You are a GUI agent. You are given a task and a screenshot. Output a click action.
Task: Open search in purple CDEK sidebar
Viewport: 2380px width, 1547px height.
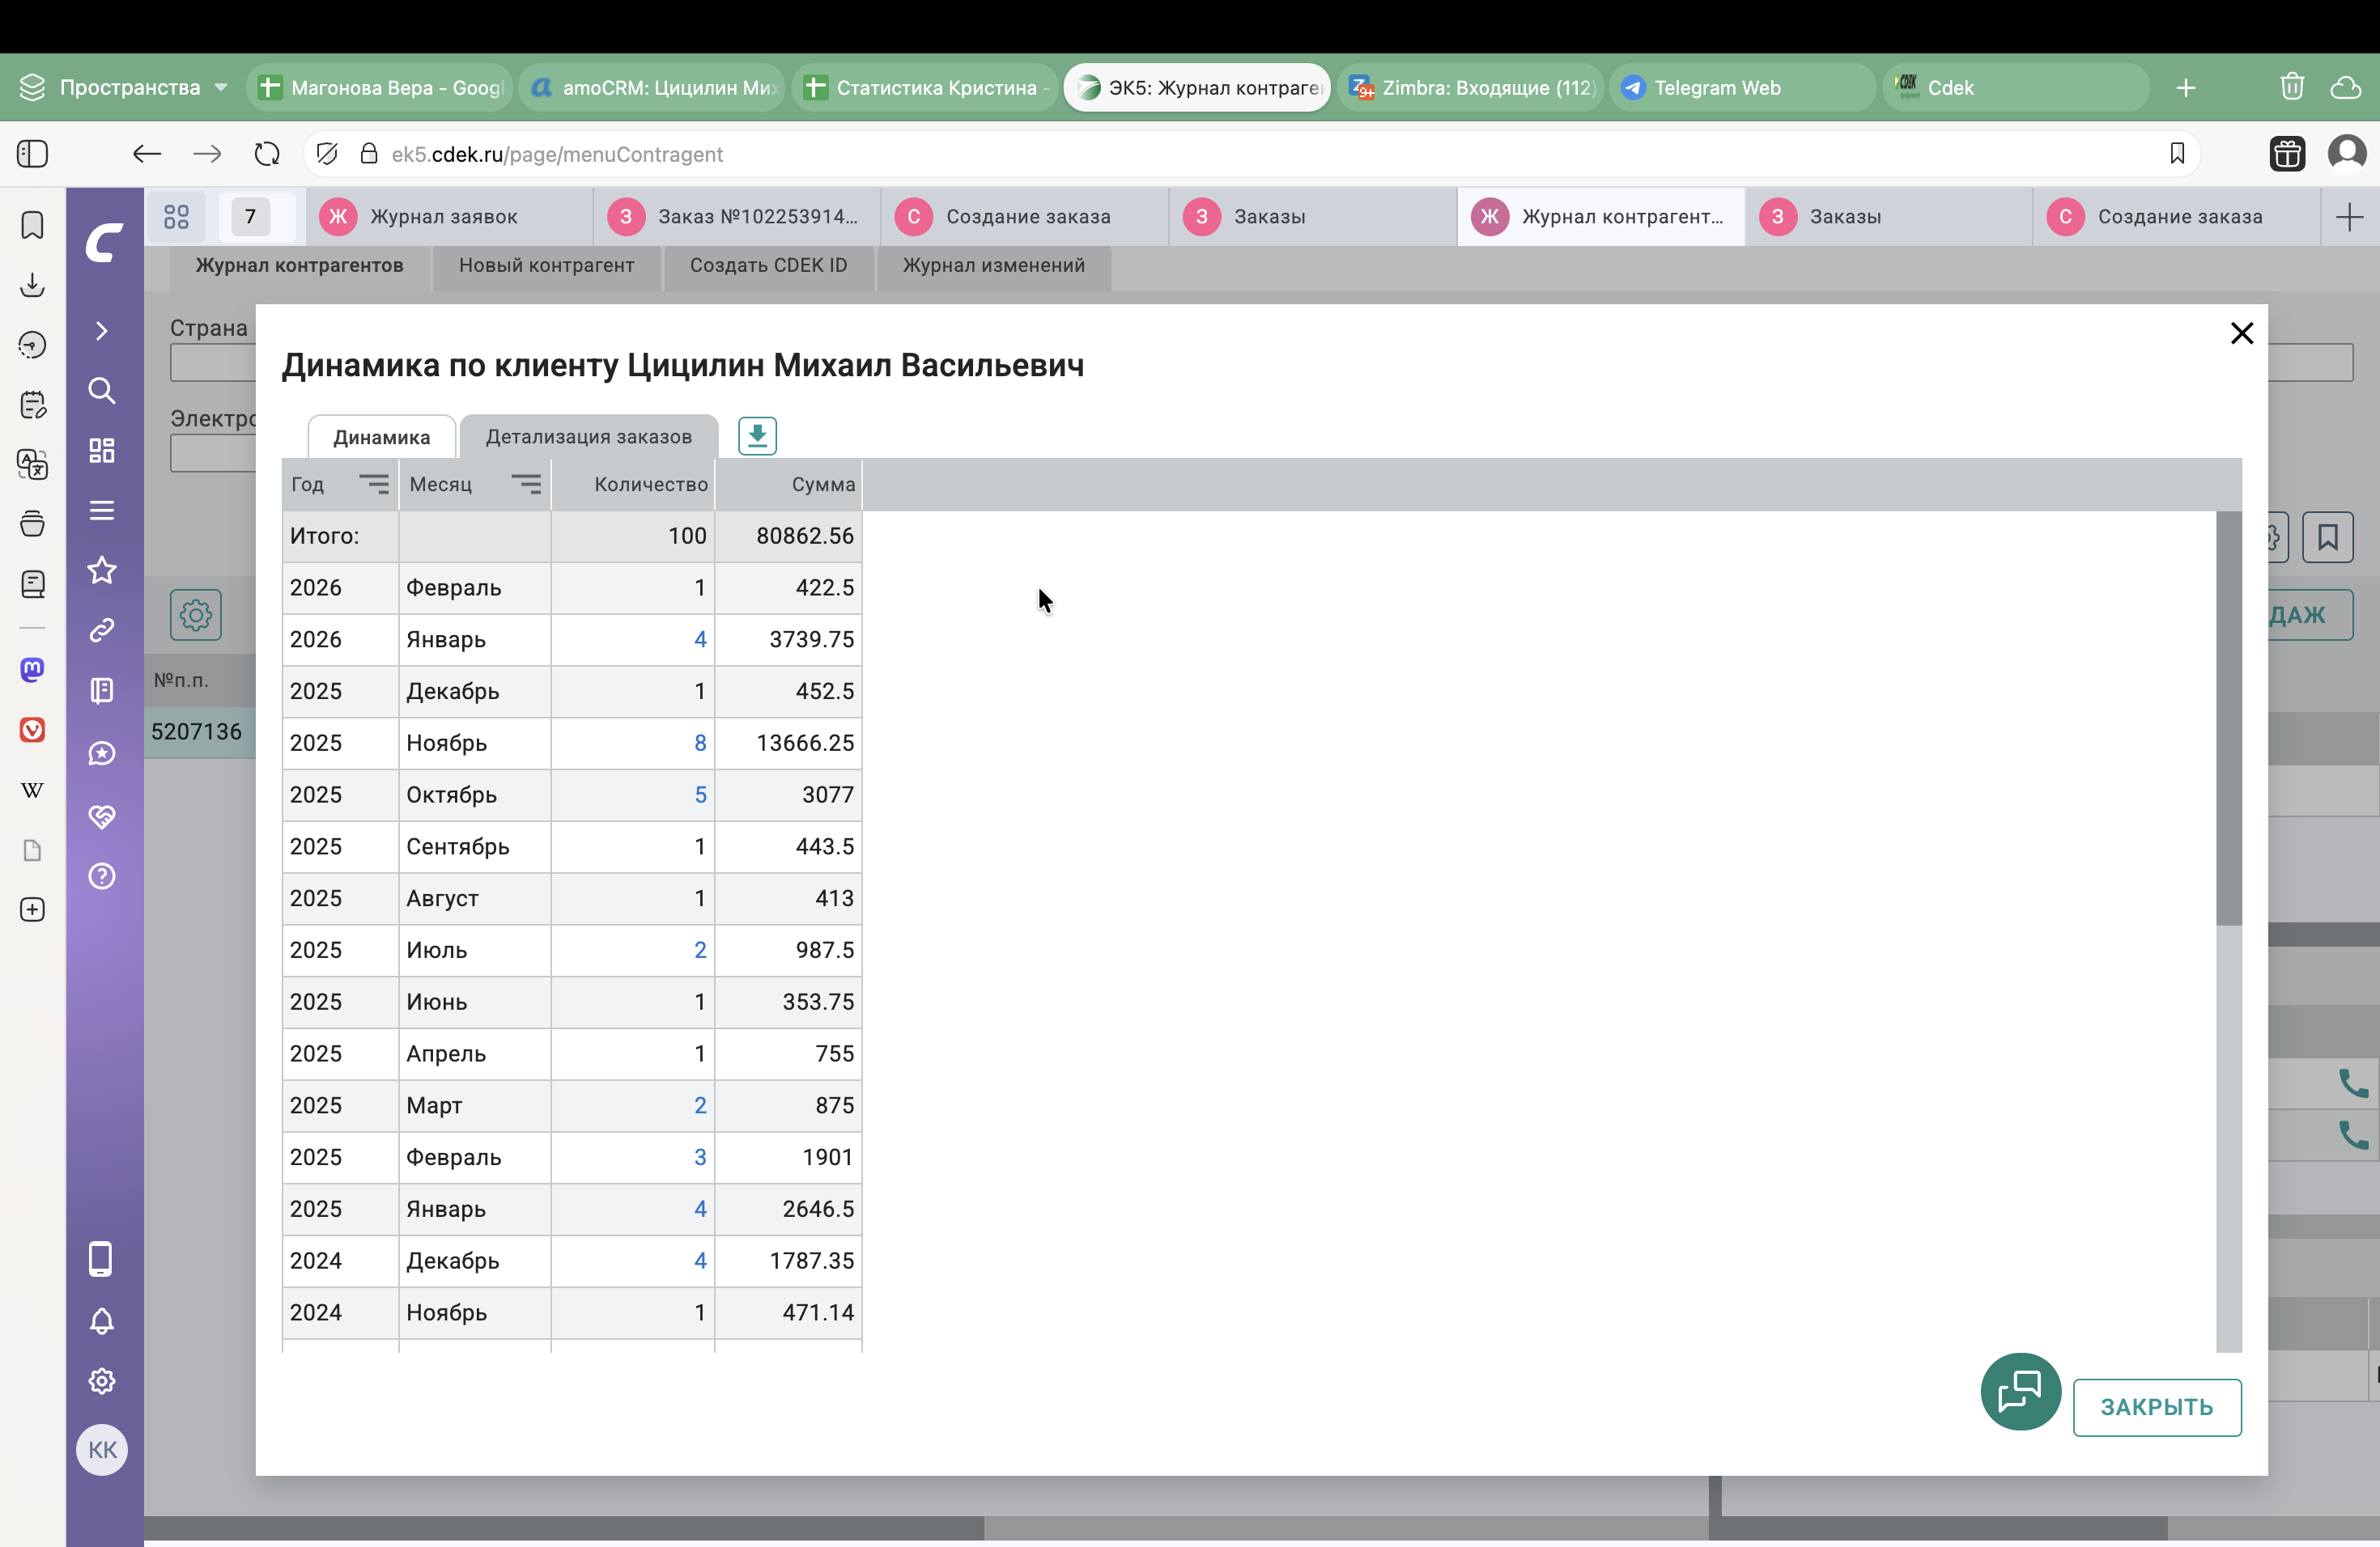click(x=101, y=391)
